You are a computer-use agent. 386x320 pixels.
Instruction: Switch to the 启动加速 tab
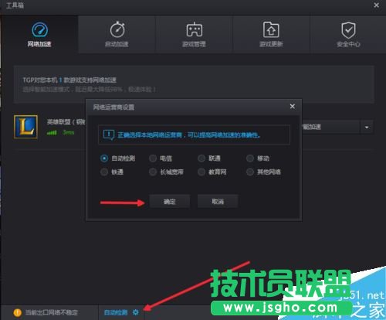pos(117,34)
